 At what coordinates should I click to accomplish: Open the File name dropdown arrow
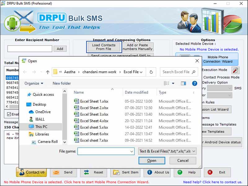click(131, 151)
